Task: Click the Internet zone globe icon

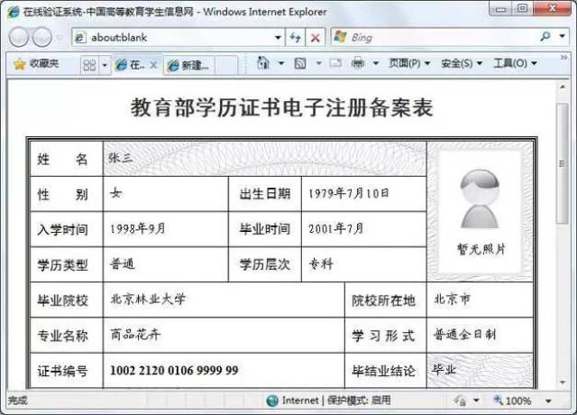Action: [x=272, y=401]
